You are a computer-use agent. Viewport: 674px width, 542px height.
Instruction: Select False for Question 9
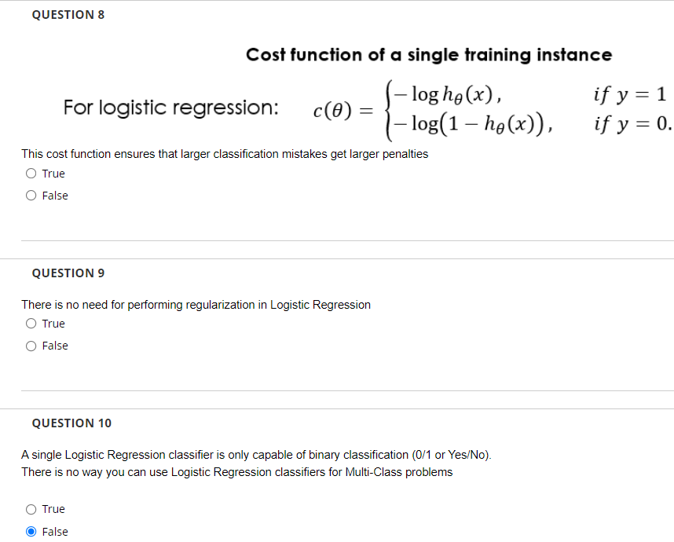[x=30, y=346]
